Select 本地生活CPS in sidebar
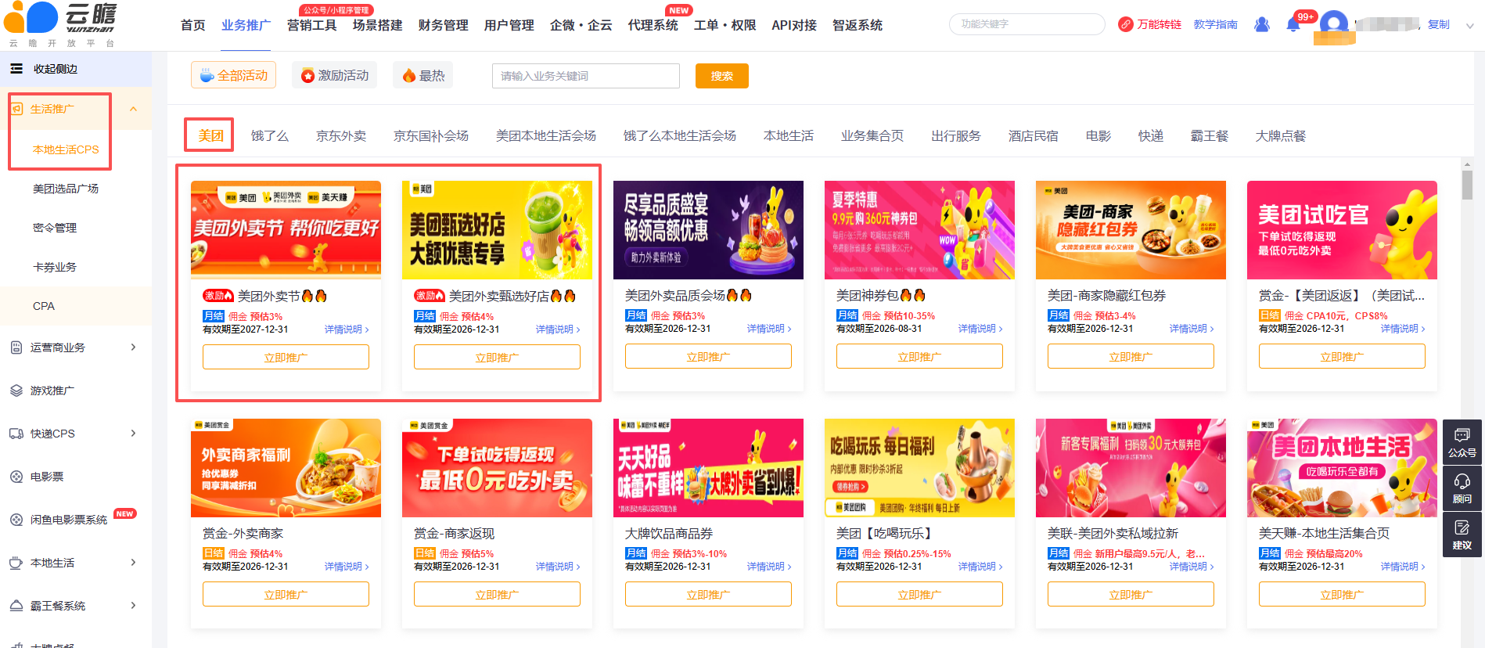Viewport: 1485px width, 648px height. coord(66,149)
